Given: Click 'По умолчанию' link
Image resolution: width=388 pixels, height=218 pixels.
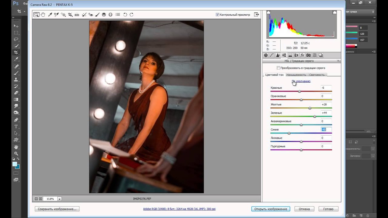Looking at the screenshot, I should (x=301, y=81).
